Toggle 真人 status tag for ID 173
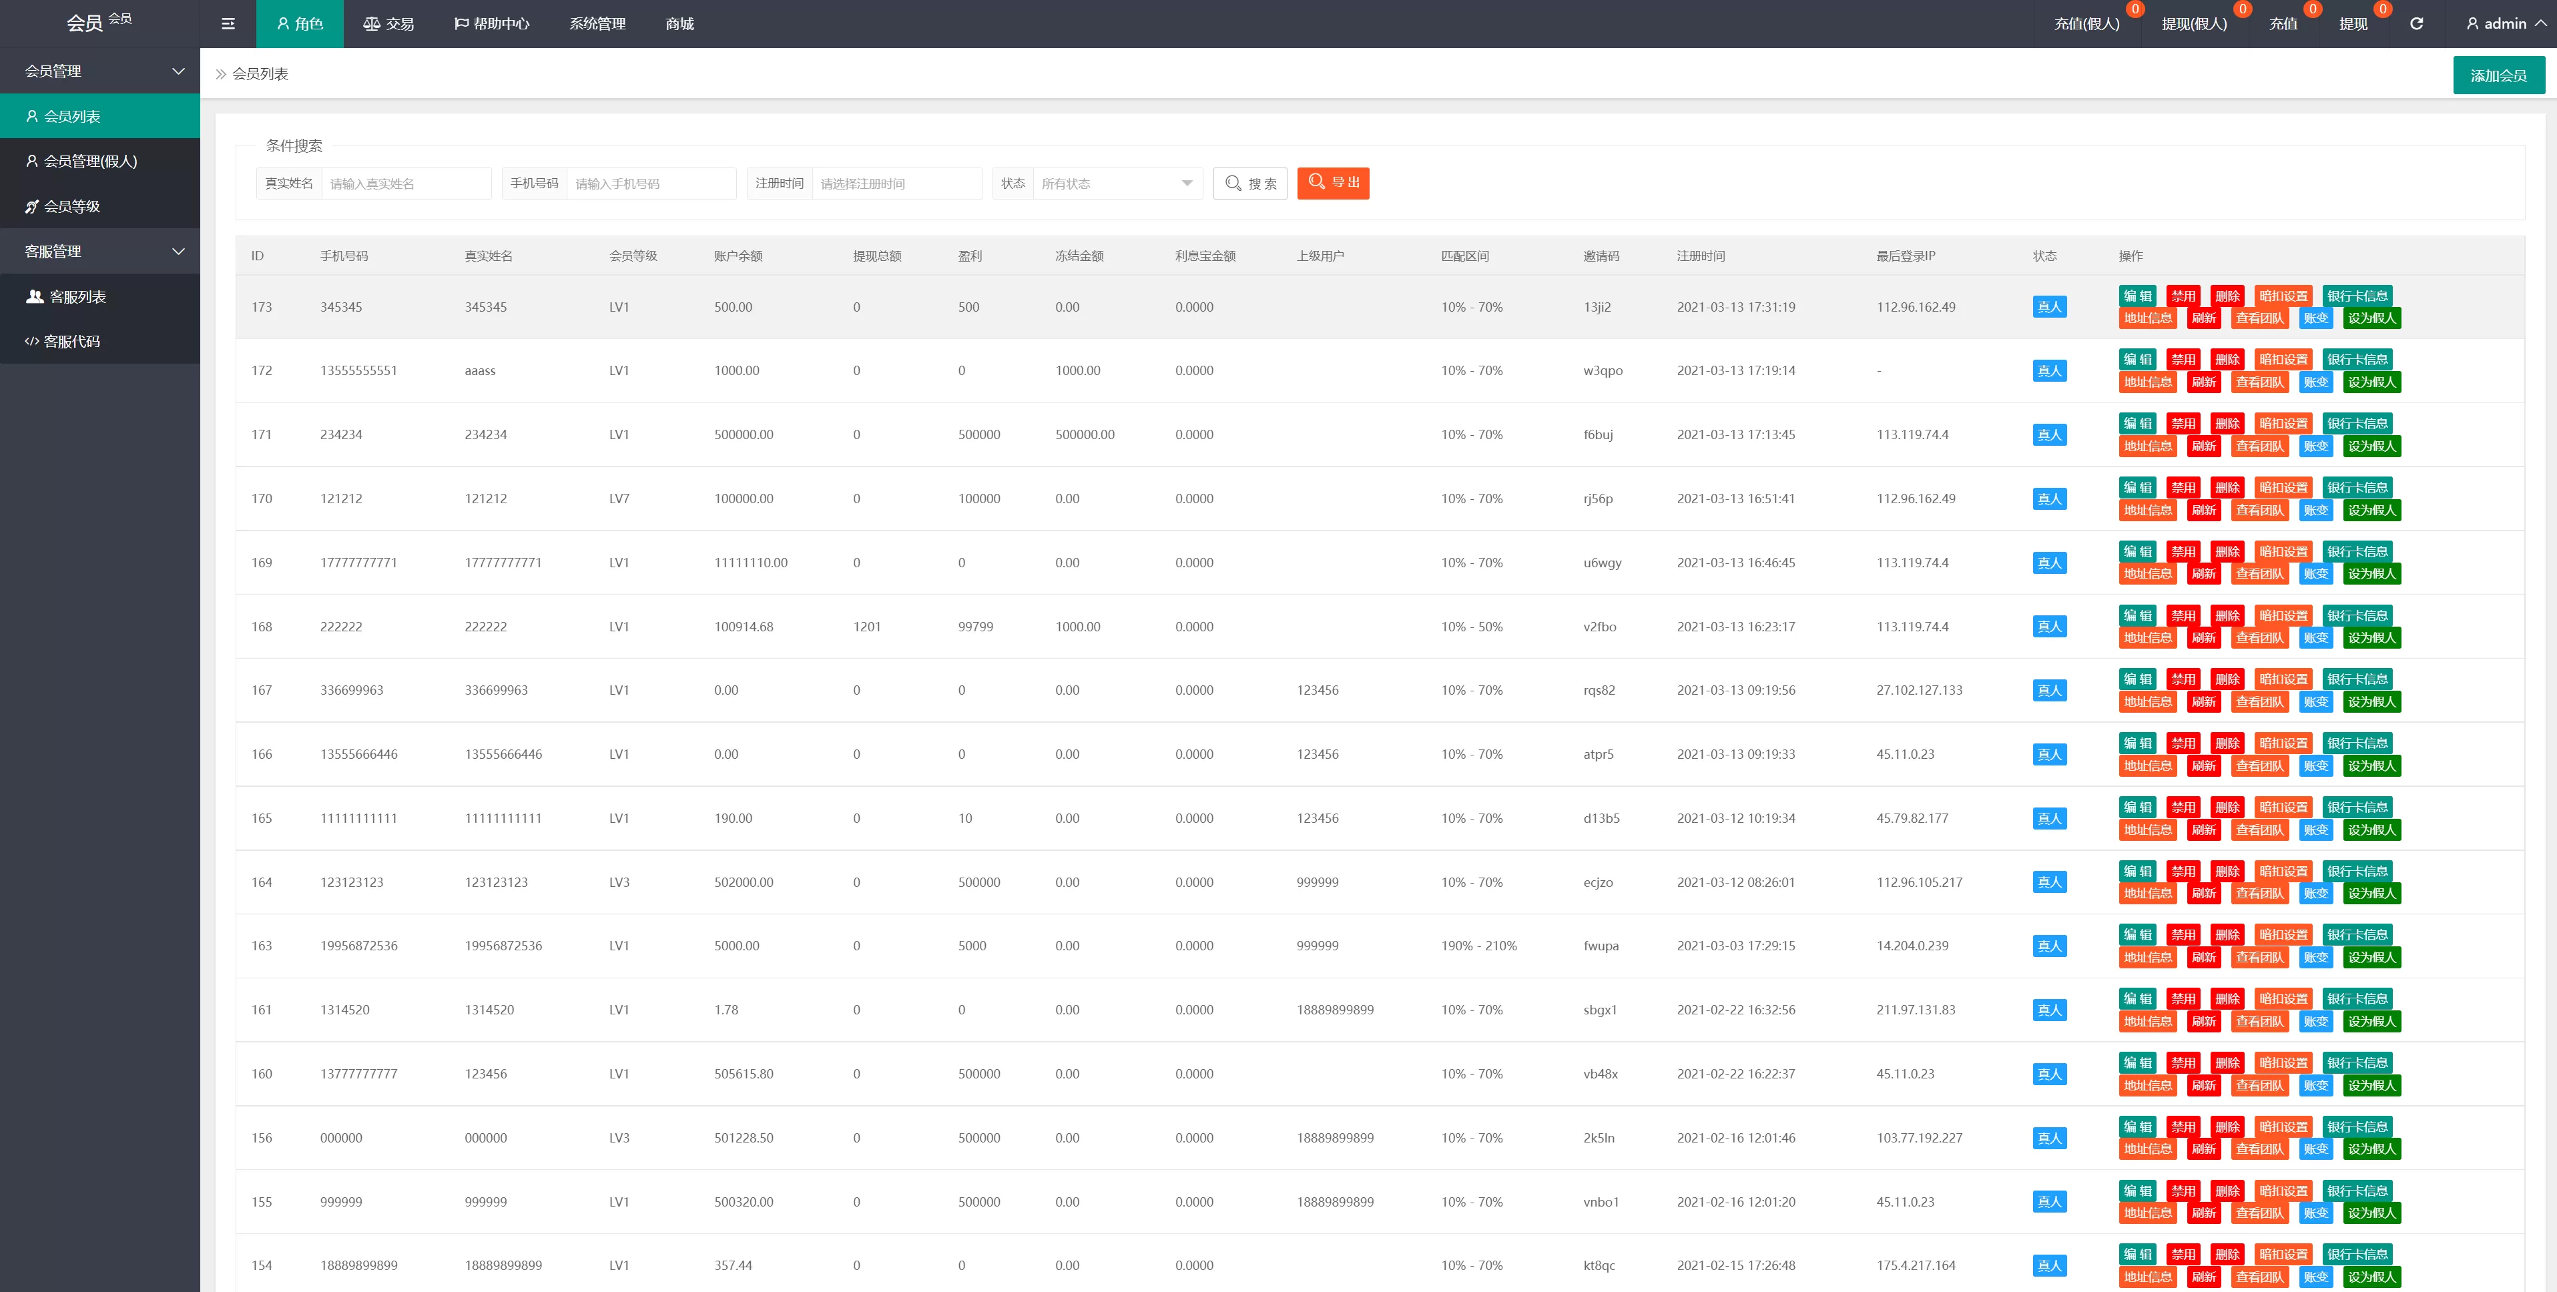 pyautogui.click(x=2049, y=306)
